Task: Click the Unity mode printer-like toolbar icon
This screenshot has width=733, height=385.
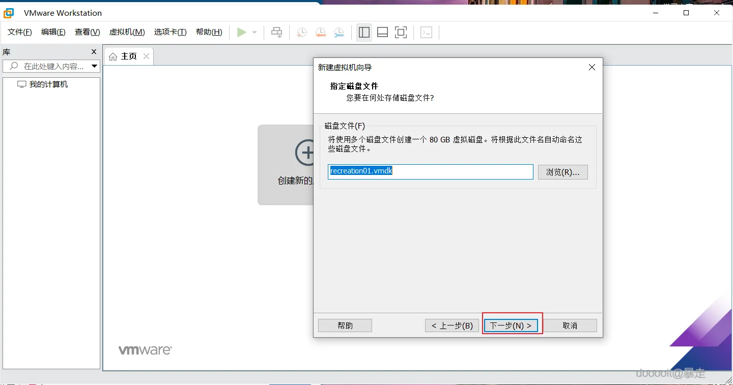Action: [276, 32]
